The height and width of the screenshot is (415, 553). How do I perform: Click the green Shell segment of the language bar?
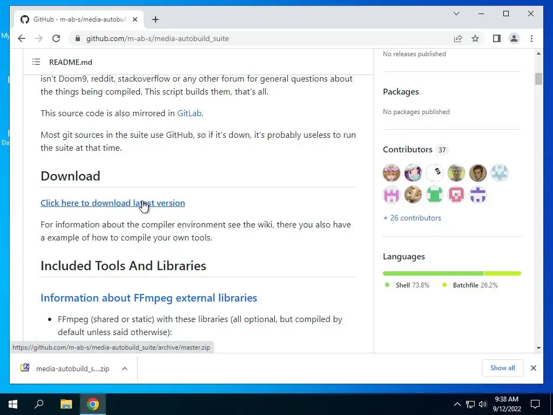point(434,273)
